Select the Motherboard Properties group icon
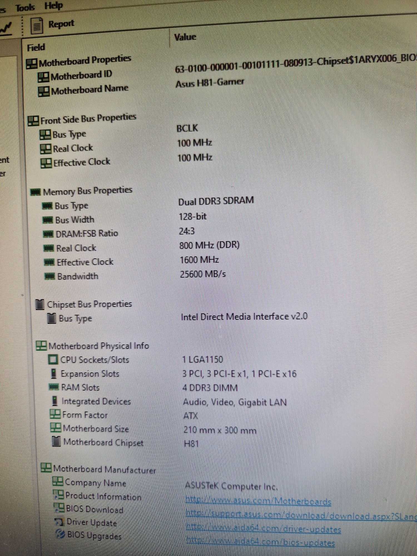 click(32, 64)
